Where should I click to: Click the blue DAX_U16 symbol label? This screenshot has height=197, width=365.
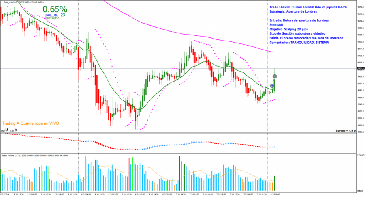(x=52, y=15)
